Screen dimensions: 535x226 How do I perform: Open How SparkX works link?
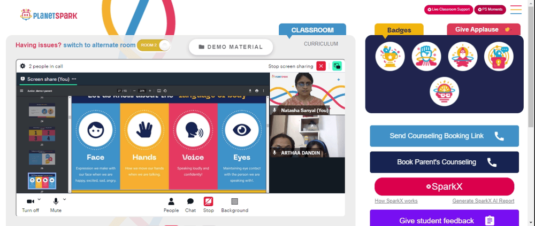[396, 201]
